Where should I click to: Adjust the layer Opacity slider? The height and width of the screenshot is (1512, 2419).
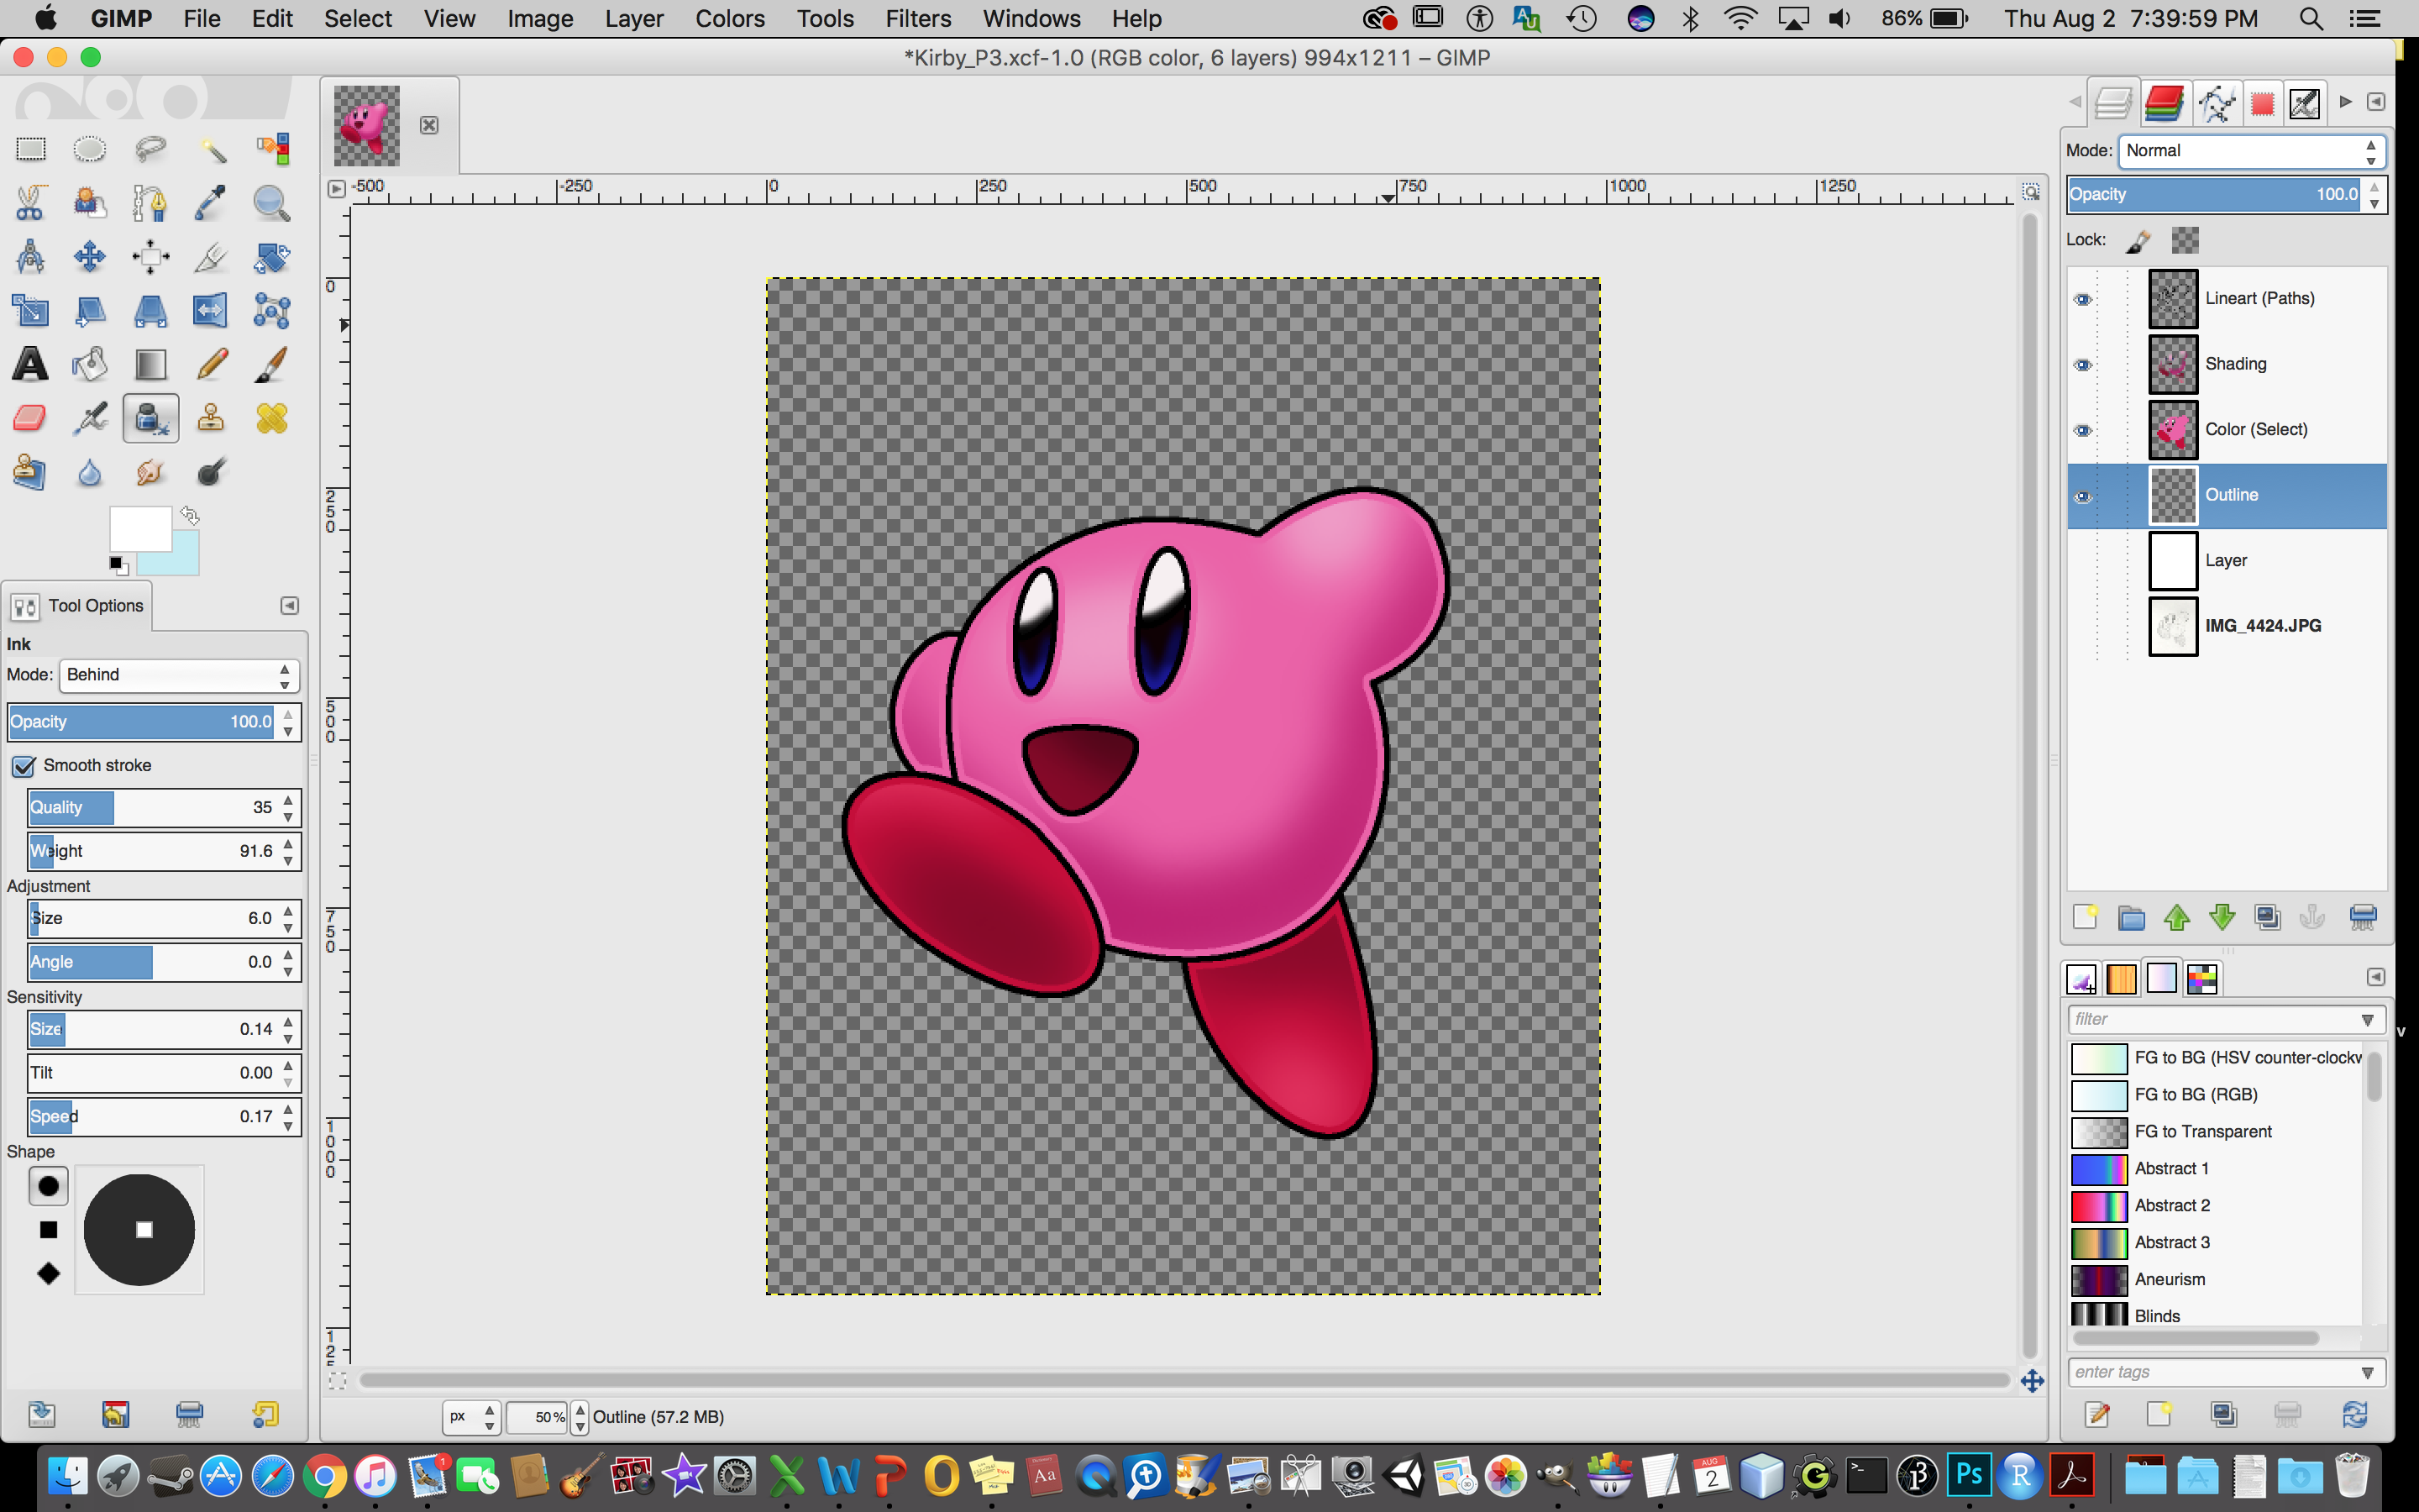(x=2215, y=195)
